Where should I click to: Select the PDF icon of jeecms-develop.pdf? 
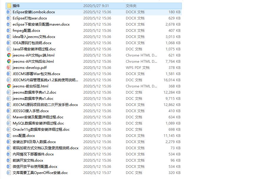pyautogui.click(x=9, y=68)
